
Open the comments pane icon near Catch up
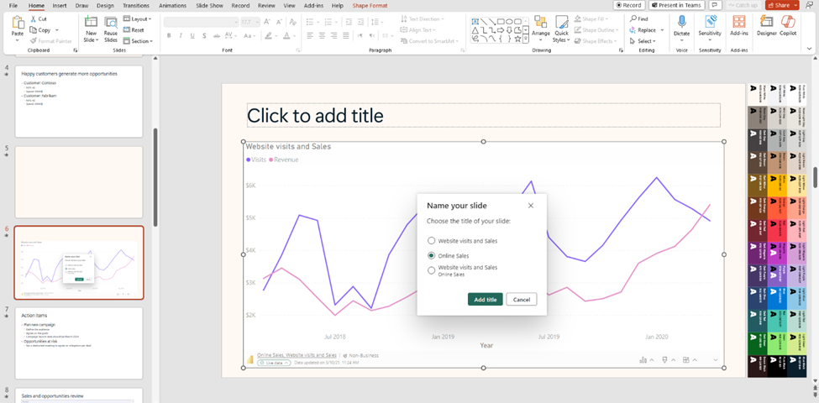715,5
